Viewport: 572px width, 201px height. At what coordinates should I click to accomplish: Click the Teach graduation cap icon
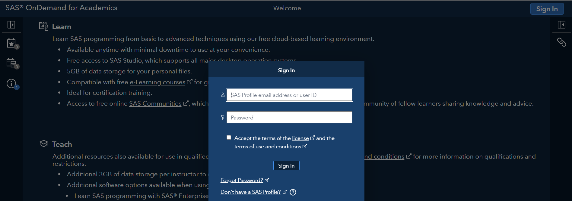click(44, 144)
